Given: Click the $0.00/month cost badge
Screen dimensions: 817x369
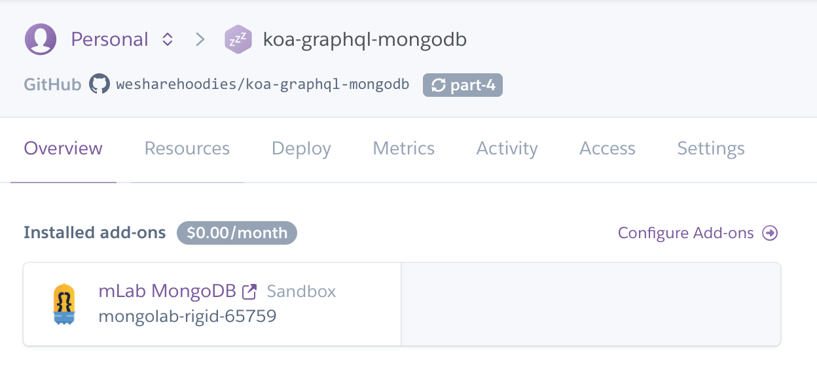Looking at the screenshot, I should [237, 233].
